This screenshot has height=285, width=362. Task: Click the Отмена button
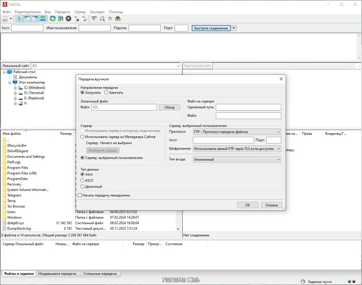click(x=271, y=205)
